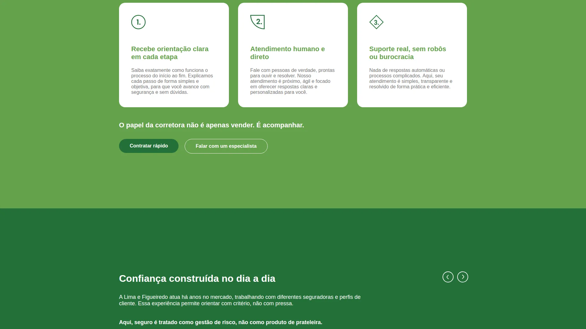This screenshot has width=586, height=329.
Task: Click heading Confiança construída no dia a dia
Action: (x=197, y=278)
